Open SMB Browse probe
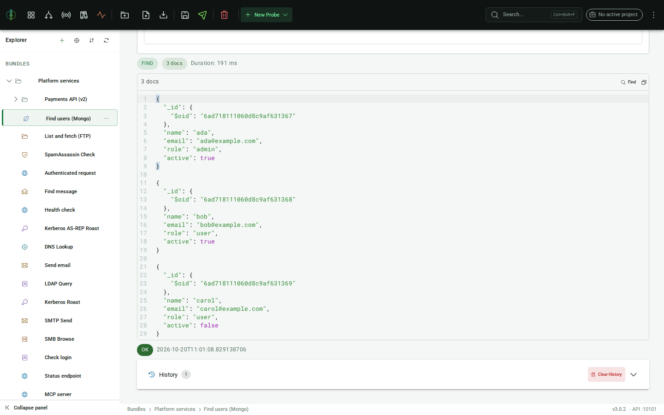664x415 pixels. click(x=59, y=339)
